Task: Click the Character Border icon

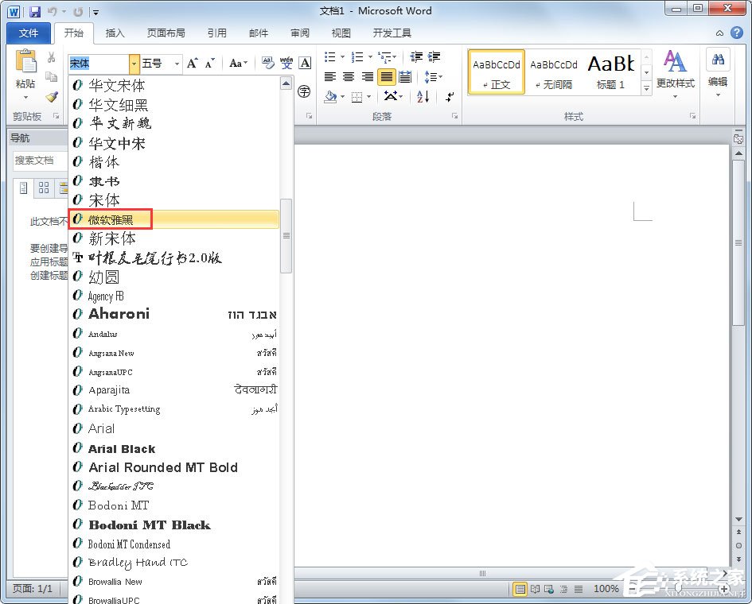Action: pos(303,63)
